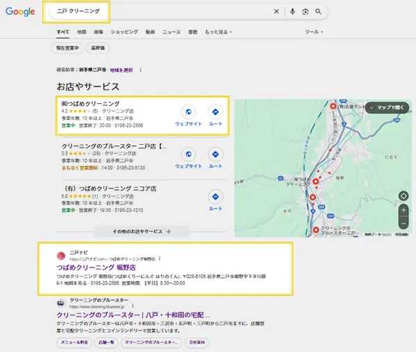Click the map pin at top of map
Viewport: 416px width, 352px height.
(x=333, y=106)
